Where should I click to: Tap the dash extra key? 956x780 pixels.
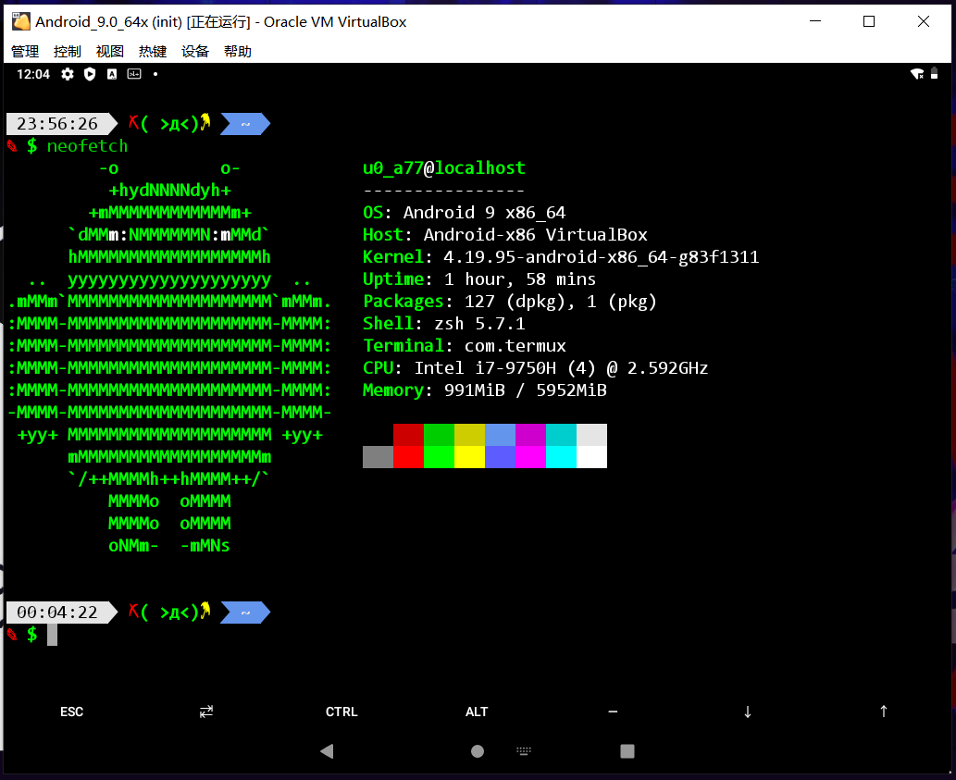613,712
